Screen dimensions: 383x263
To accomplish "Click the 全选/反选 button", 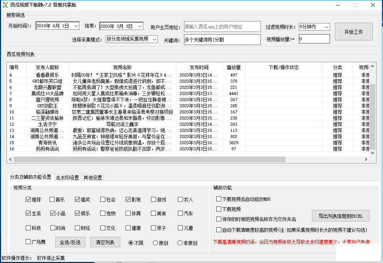I will click(70, 242).
